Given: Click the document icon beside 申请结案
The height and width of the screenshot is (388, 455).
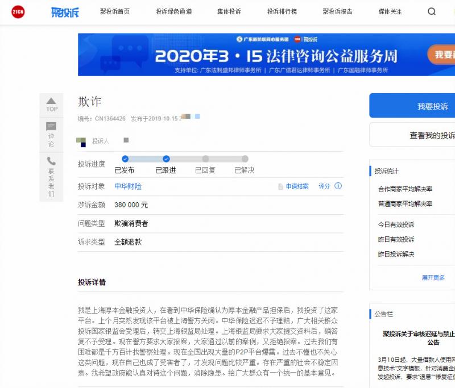Looking at the screenshot, I should 280,186.
